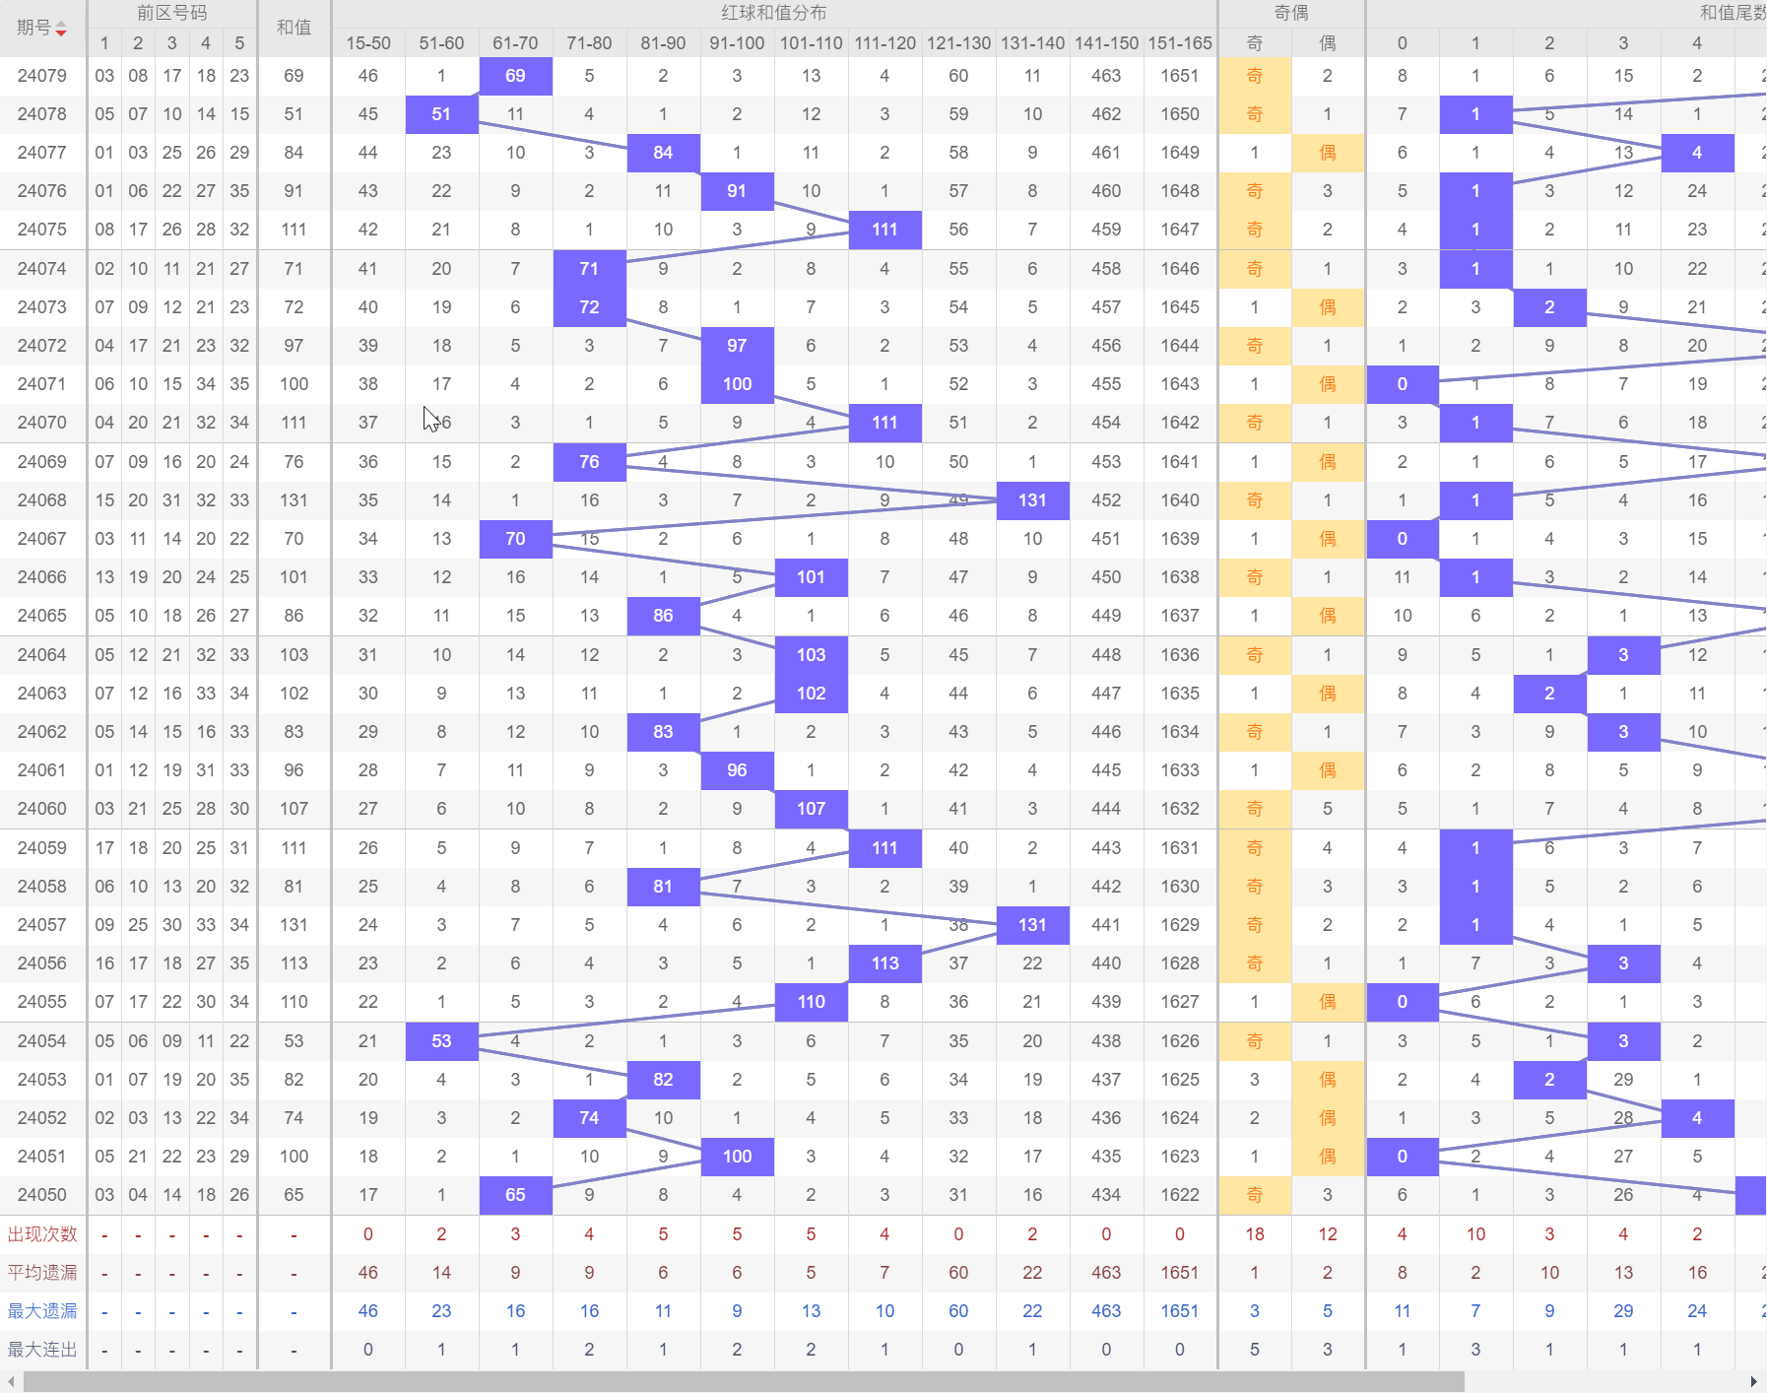Viewport: 1767px width, 1393px height.
Task: Click the 151-165 range column header
Action: [1180, 43]
